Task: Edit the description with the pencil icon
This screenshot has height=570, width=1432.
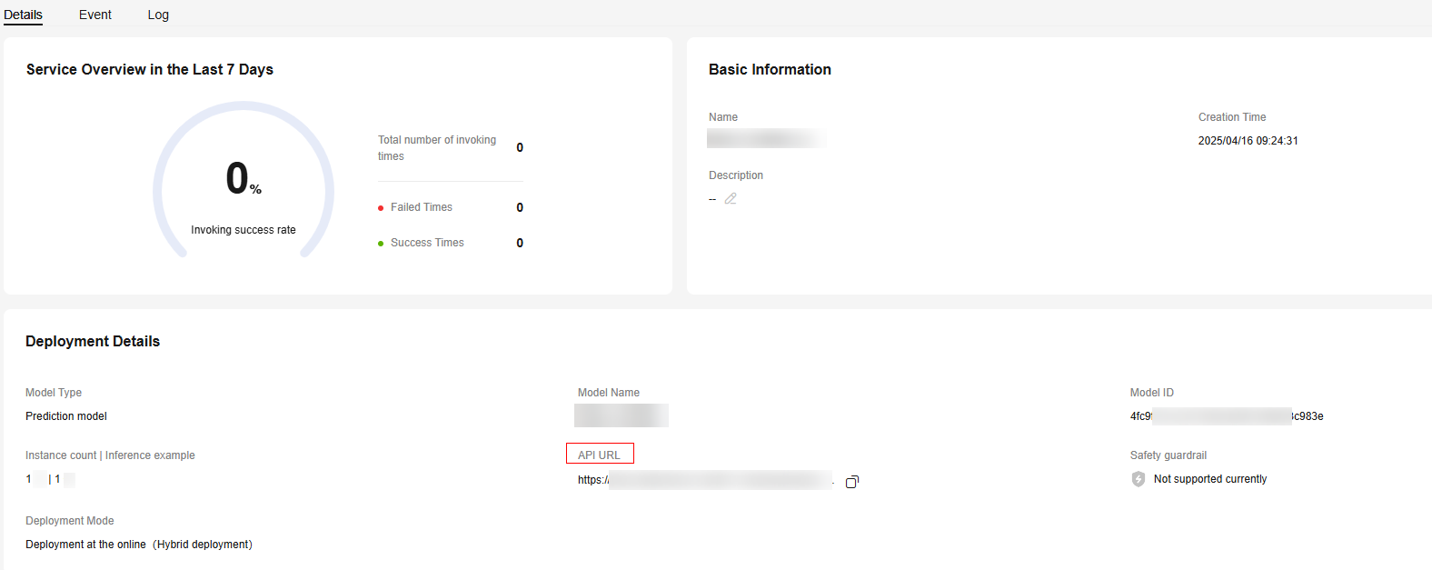Action: point(731,198)
